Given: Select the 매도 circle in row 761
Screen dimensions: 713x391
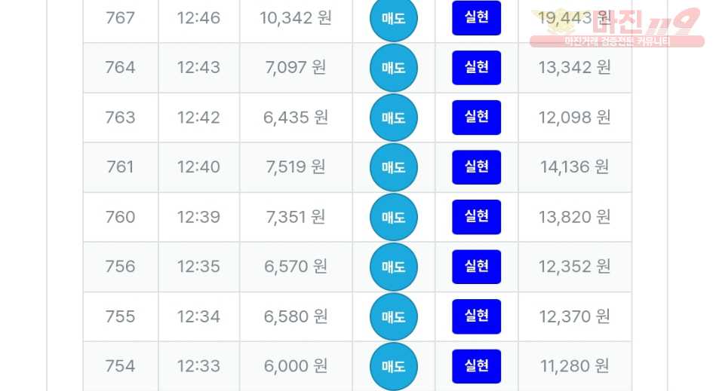Looking at the screenshot, I should [x=393, y=167].
